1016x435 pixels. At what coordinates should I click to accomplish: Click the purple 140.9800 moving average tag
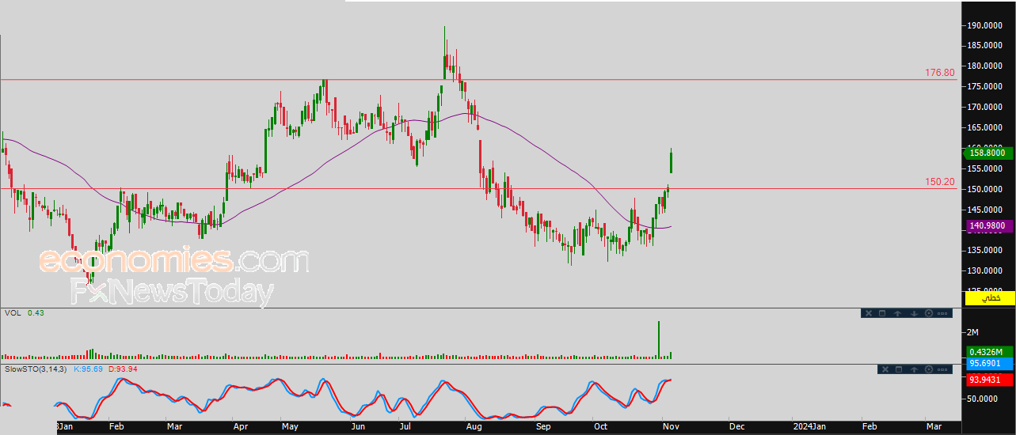[x=990, y=227]
